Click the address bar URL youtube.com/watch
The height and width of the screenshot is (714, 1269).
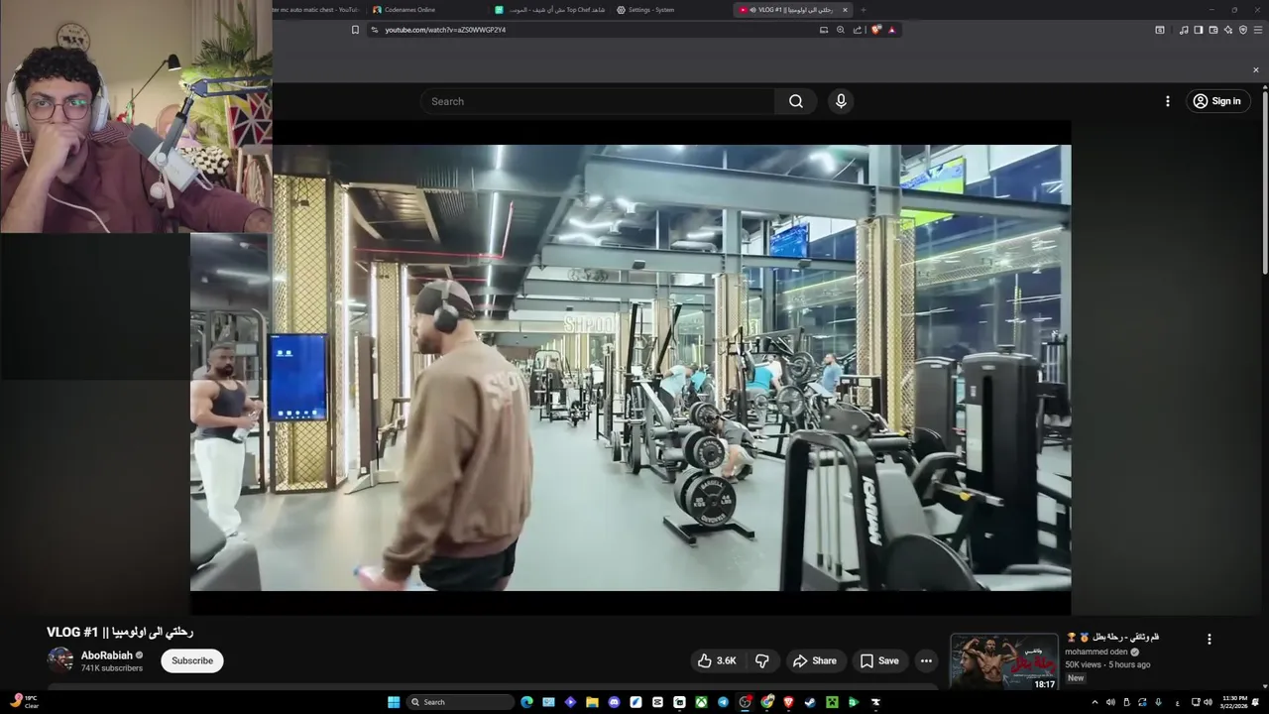click(x=445, y=30)
